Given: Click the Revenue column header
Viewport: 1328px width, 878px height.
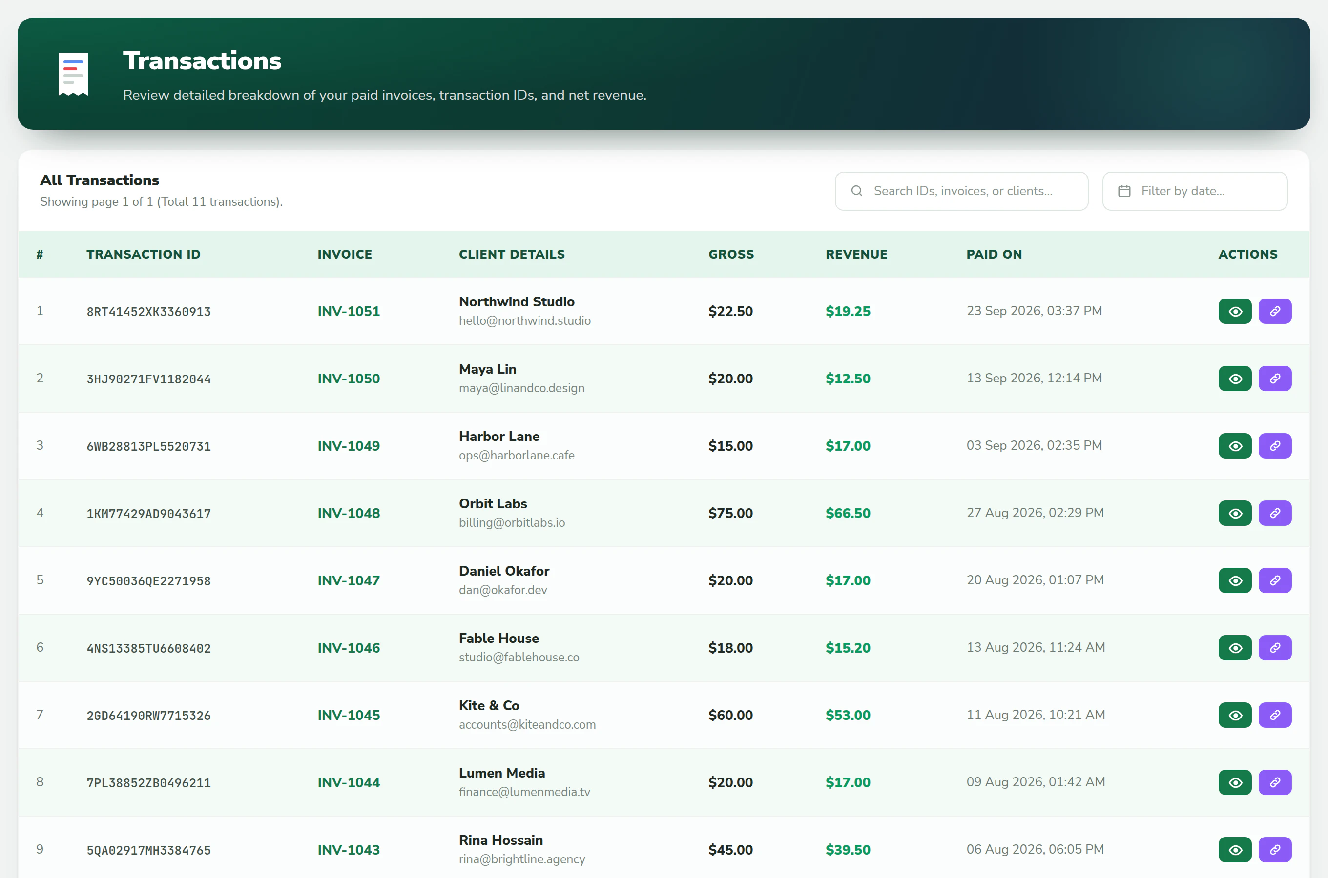Looking at the screenshot, I should click(856, 254).
